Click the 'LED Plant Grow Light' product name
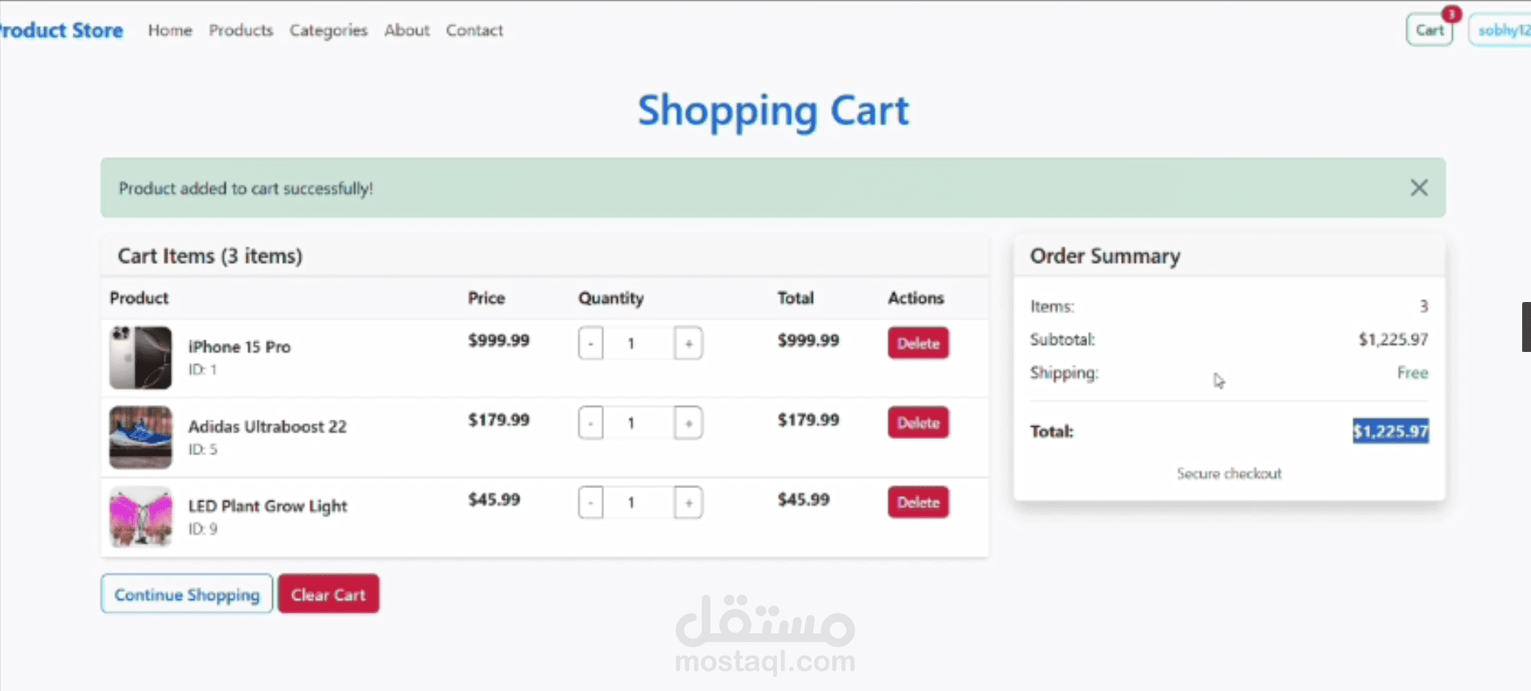1531x691 pixels. click(267, 506)
